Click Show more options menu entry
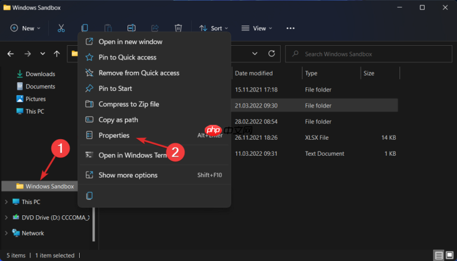 coord(128,175)
